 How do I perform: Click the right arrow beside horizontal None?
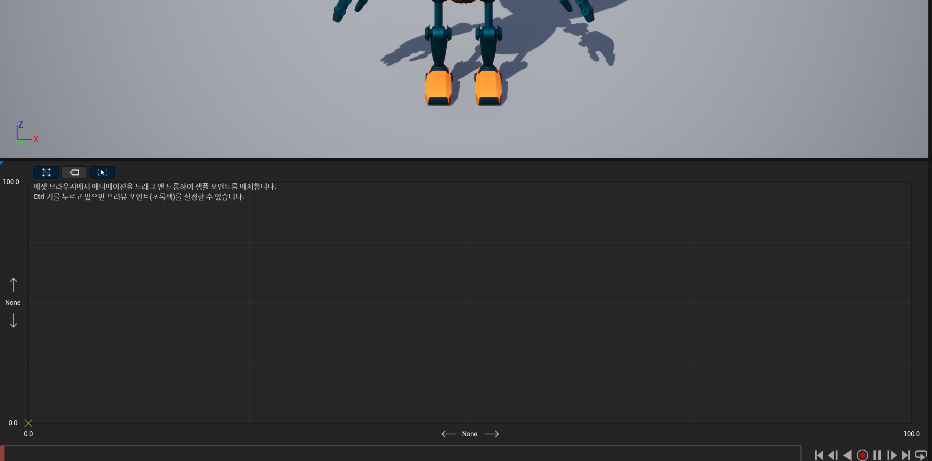point(492,434)
